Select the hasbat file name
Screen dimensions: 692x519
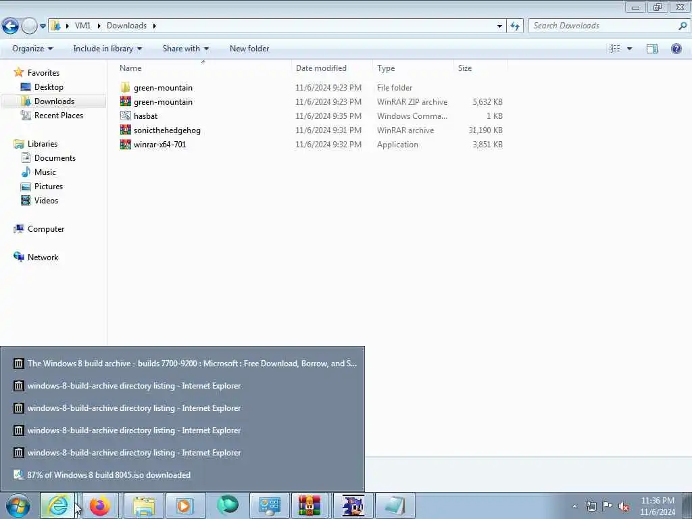(x=146, y=116)
